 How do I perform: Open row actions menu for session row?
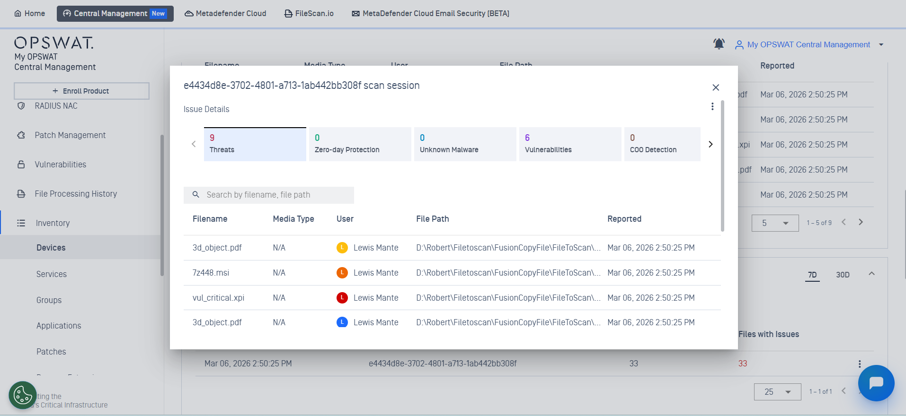click(x=859, y=364)
